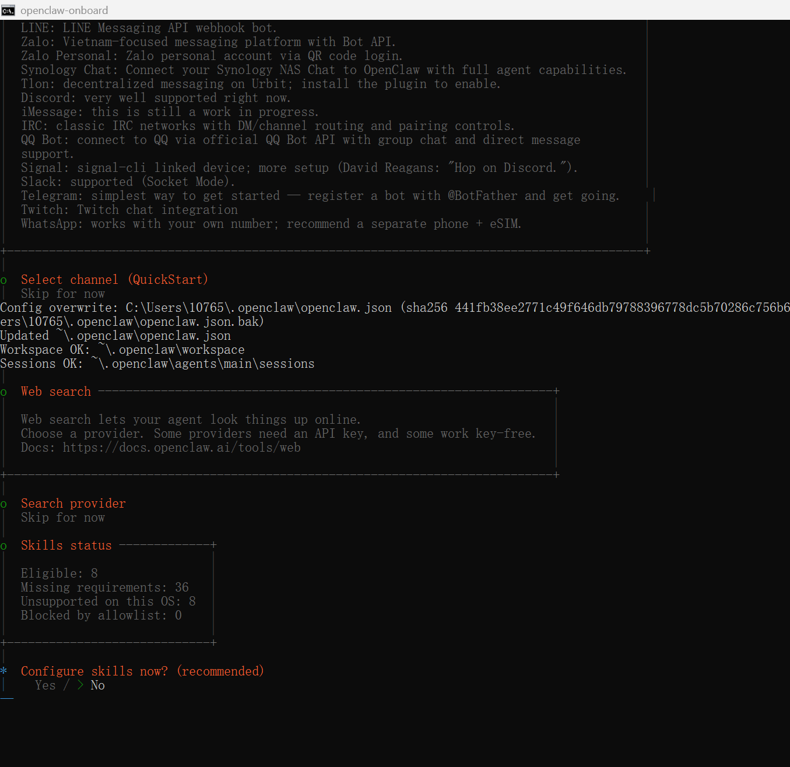The width and height of the screenshot is (790, 767).
Task: Click 'Web search lets your agent look' line
Action: (x=191, y=420)
